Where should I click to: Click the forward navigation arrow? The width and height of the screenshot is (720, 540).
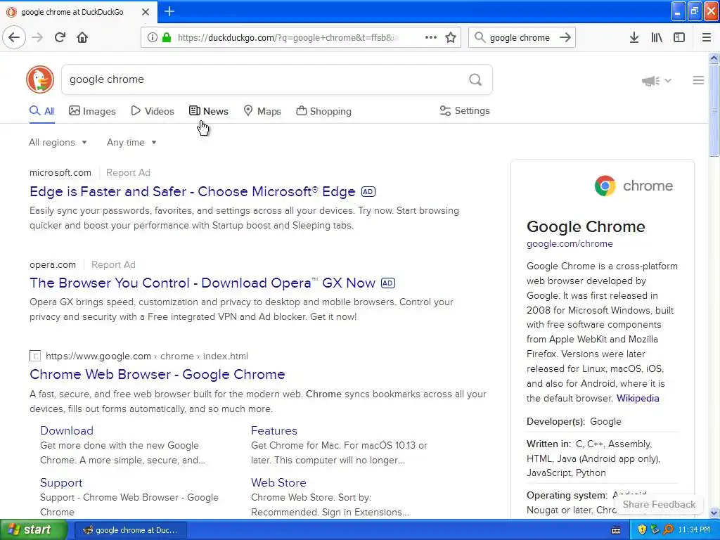(x=37, y=37)
